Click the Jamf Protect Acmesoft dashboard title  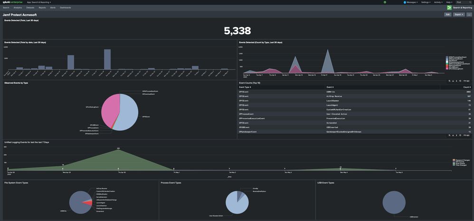coord(19,15)
